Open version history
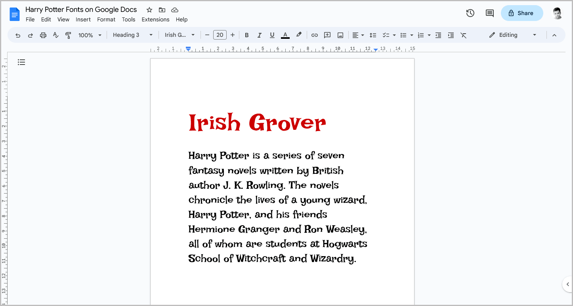The width and height of the screenshot is (573, 306). click(x=470, y=13)
